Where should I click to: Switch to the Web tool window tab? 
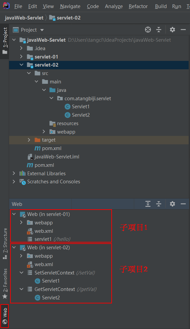point(5,316)
